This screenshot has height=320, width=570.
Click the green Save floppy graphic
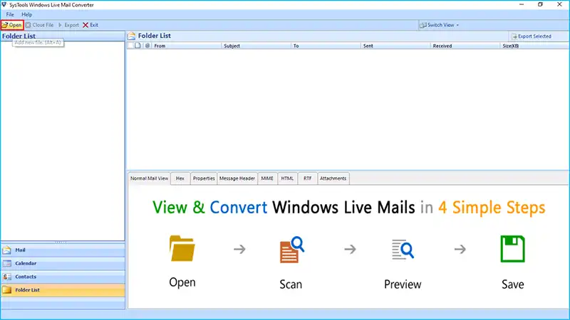click(x=512, y=248)
